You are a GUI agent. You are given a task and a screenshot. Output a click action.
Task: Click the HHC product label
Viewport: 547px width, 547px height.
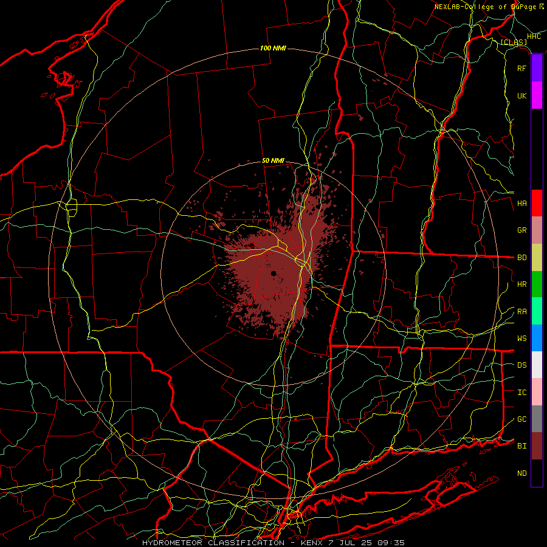click(534, 36)
